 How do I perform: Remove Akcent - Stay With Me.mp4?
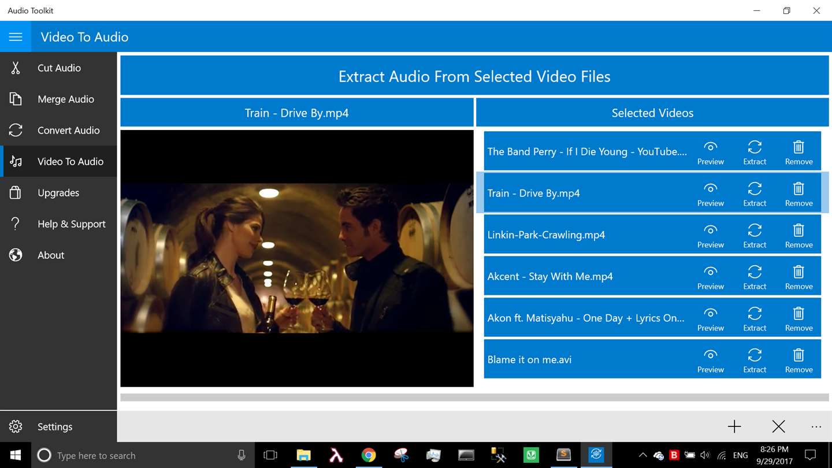(798, 277)
